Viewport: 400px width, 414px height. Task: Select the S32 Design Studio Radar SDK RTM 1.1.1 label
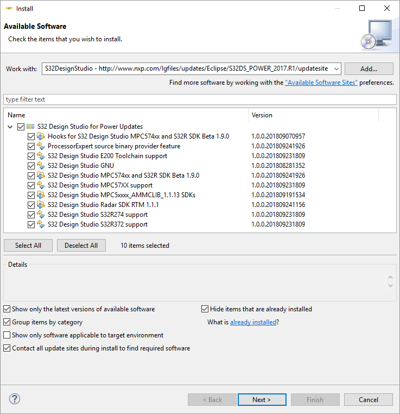click(103, 205)
